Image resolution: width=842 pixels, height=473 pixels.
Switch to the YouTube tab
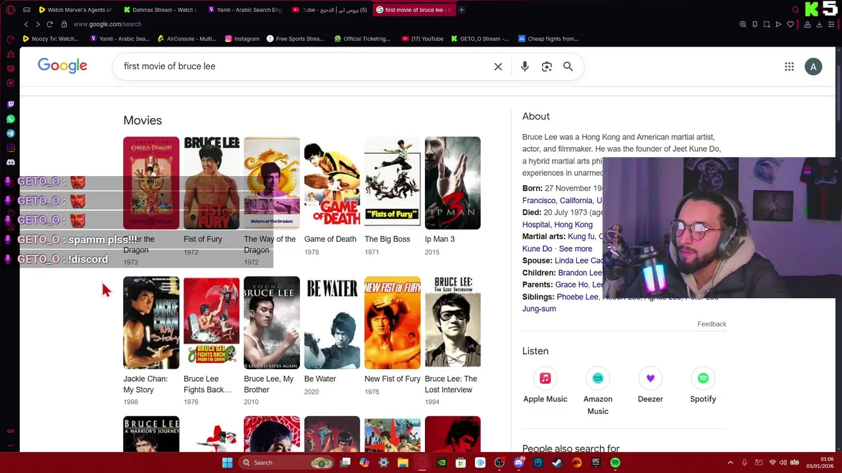click(x=329, y=10)
